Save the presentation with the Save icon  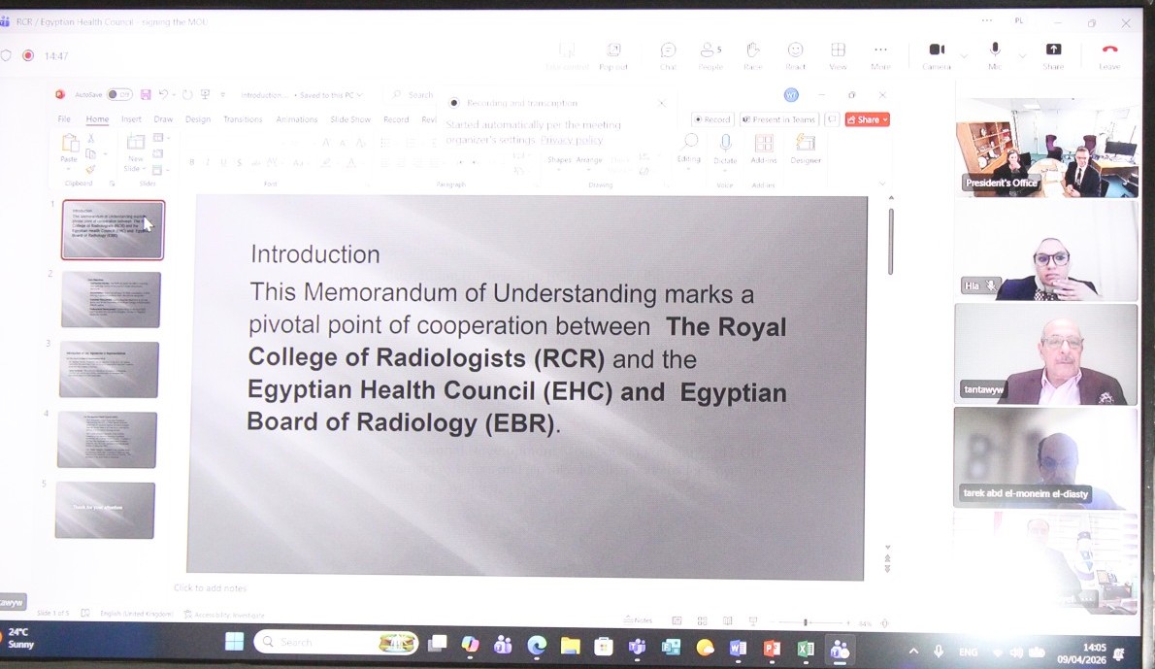pos(146,94)
